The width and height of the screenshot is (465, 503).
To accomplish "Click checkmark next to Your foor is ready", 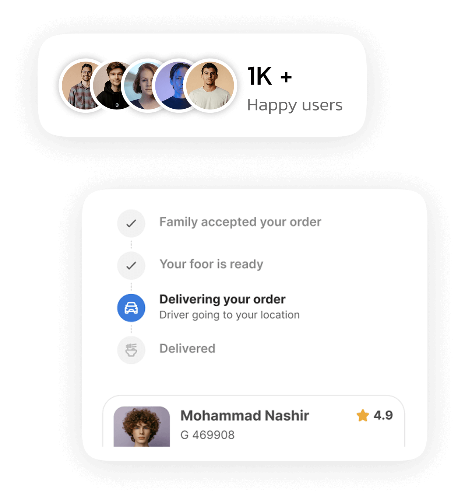I will (131, 265).
